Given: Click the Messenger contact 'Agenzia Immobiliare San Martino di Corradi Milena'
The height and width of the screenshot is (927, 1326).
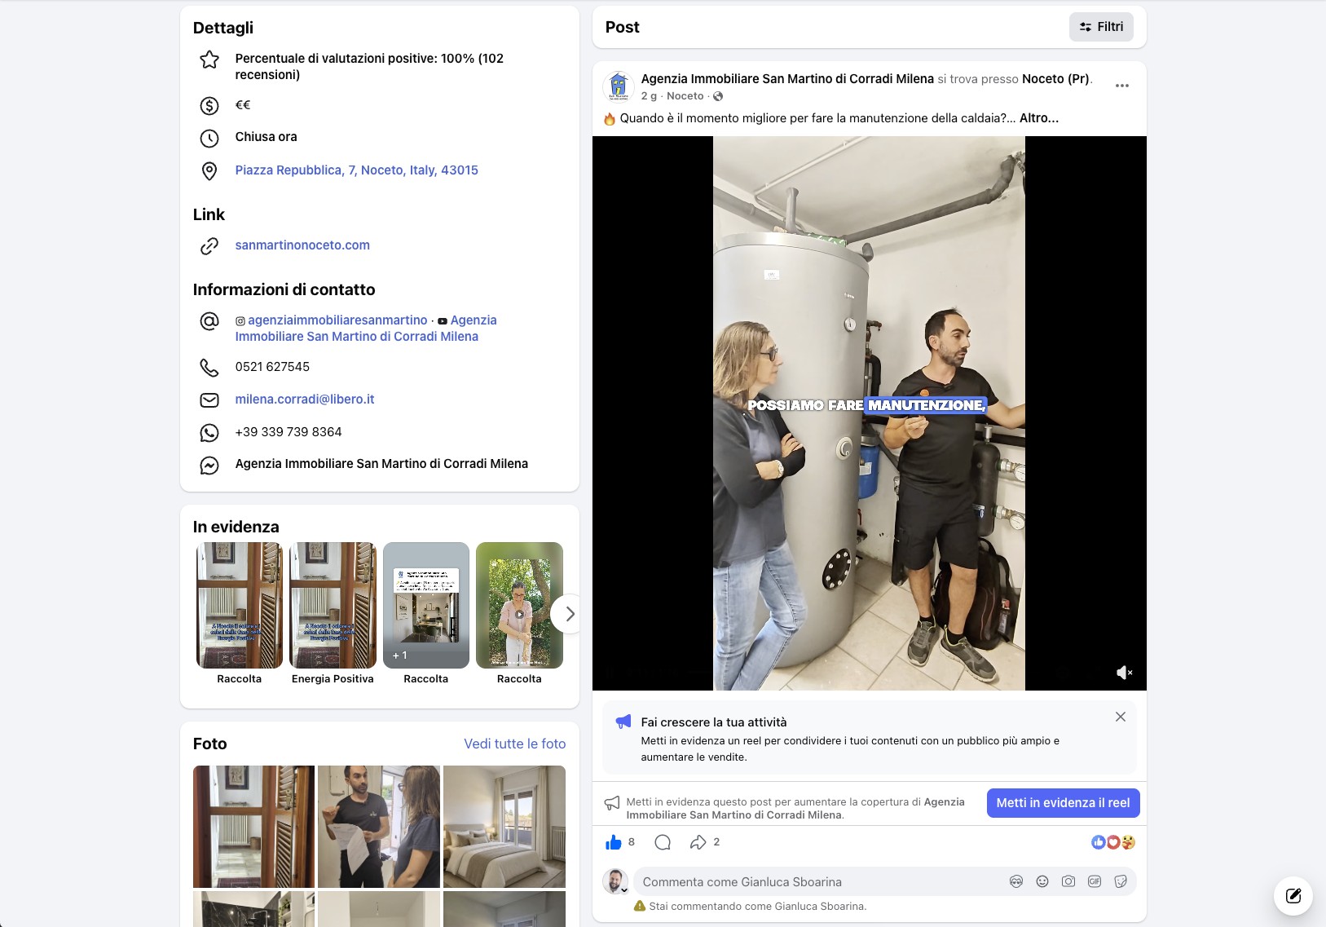Looking at the screenshot, I should [381, 464].
